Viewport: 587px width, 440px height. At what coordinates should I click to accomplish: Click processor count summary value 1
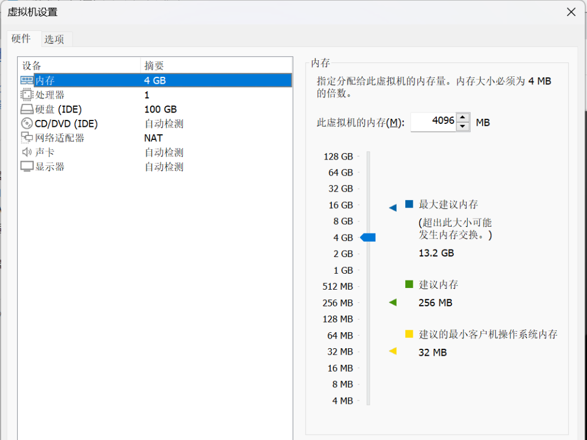tap(147, 95)
